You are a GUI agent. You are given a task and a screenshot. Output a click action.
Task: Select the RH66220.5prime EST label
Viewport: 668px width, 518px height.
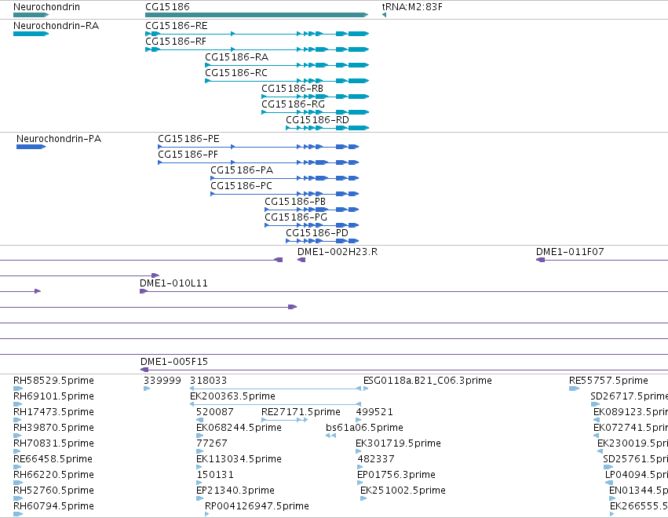[x=53, y=475]
